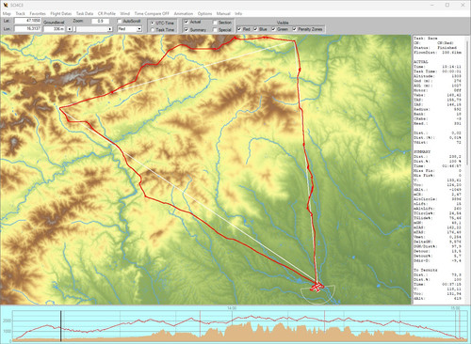Toggle the Red visible checkbox
The height and width of the screenshot is (344, 471).
click(239, 29)
